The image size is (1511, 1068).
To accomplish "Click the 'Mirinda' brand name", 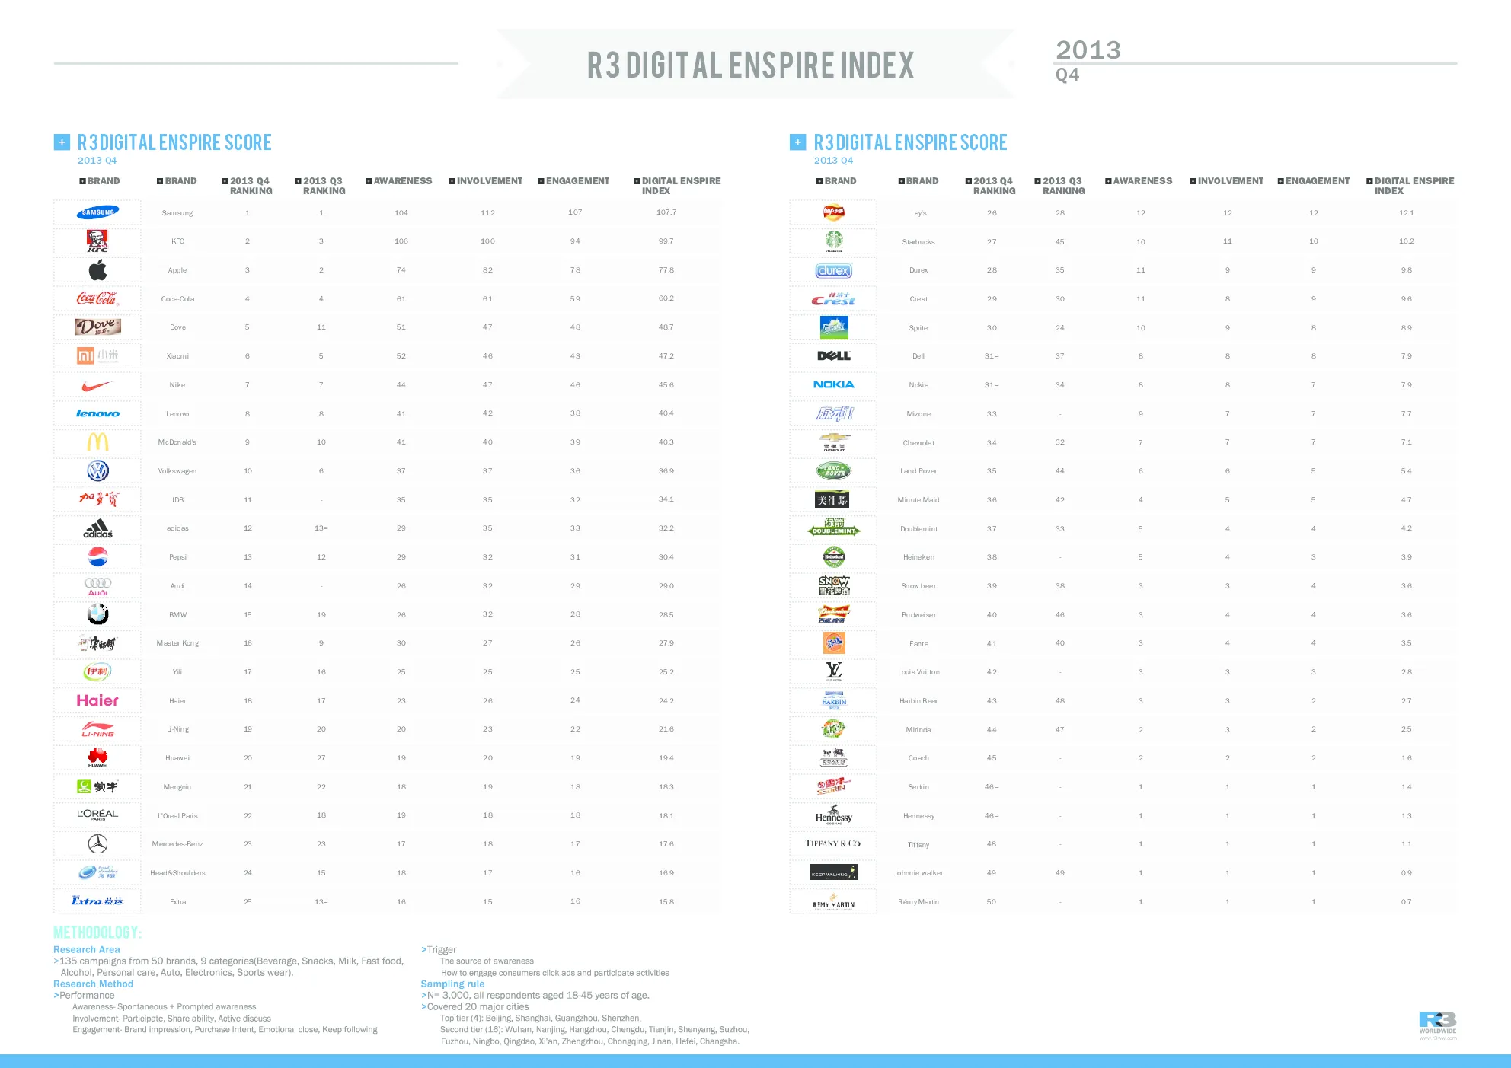I will click(918, 730).
